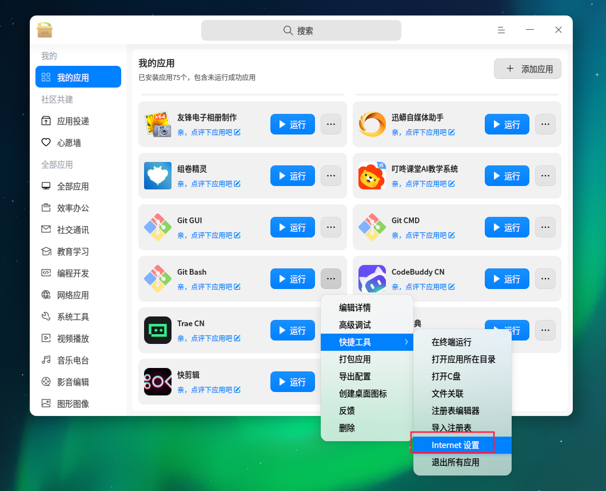Open more options for CodeBuddy CN
This screenshot has width=606, height=491.
[x=545, y=279]
